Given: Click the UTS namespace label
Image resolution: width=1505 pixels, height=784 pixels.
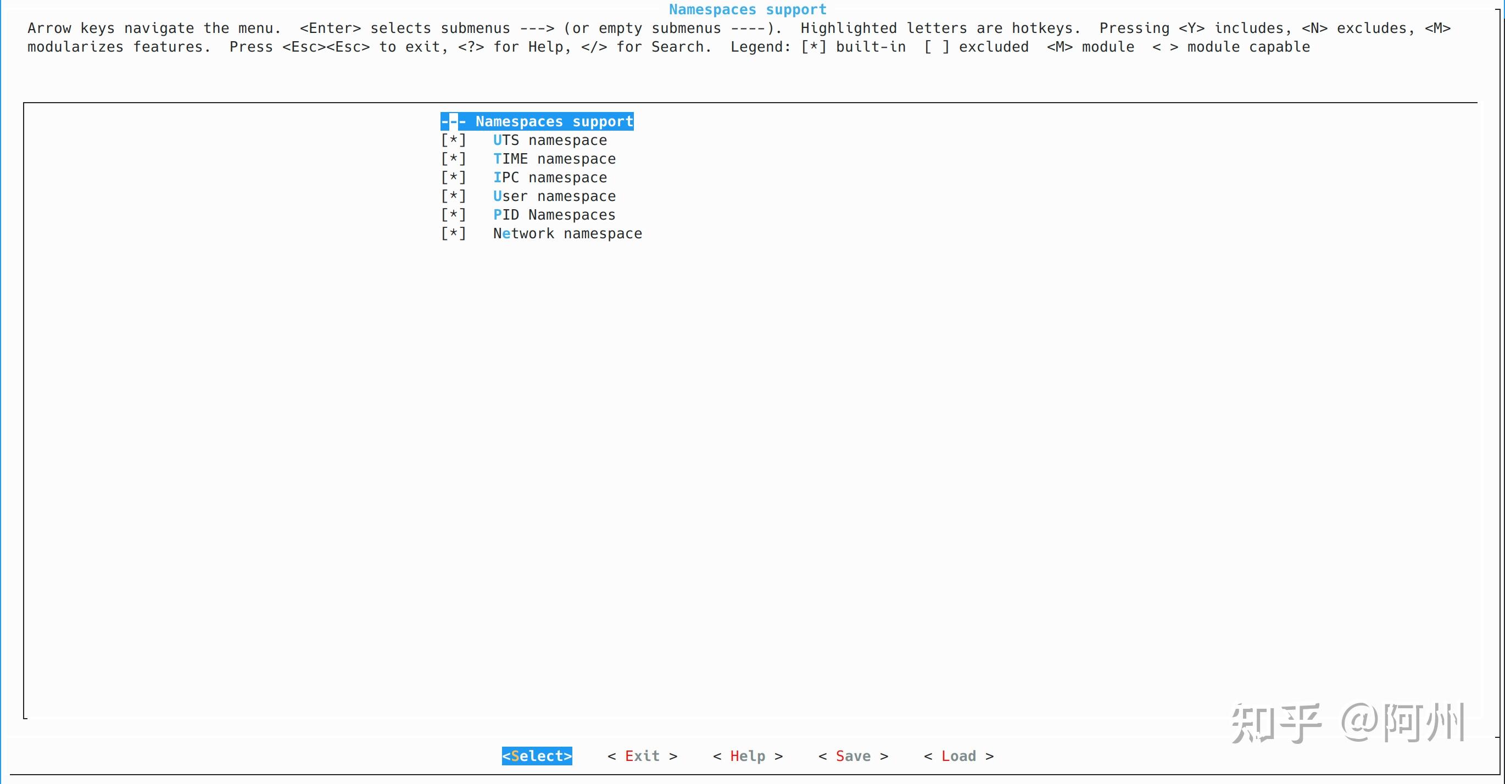Looking at the screenshot, I should [550, 140].
